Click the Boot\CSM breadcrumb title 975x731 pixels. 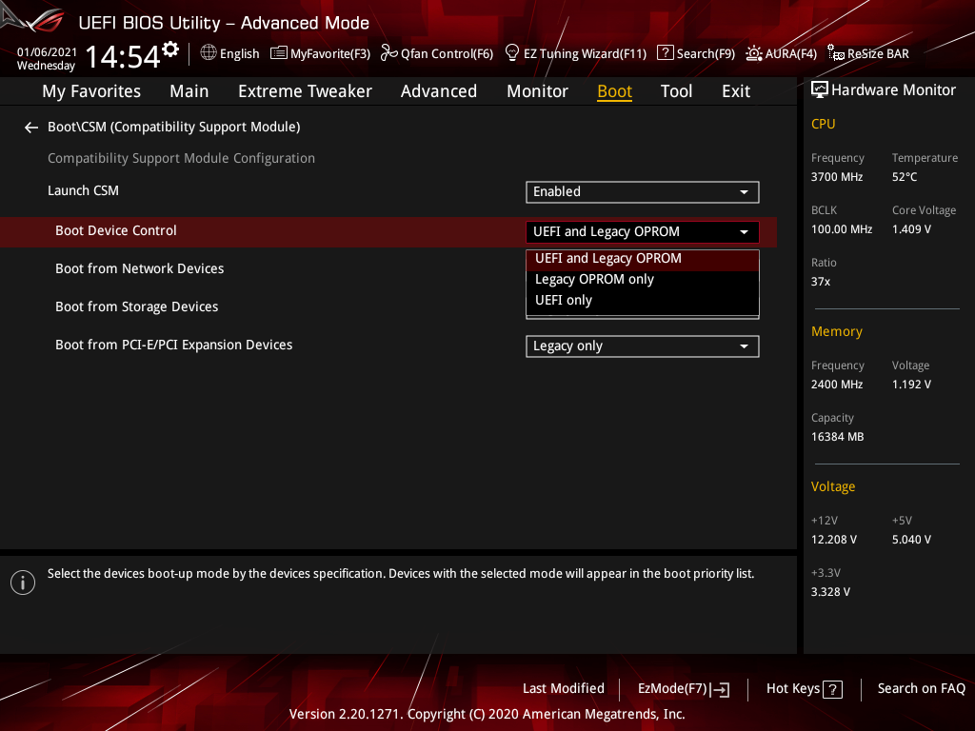[173, 127]
